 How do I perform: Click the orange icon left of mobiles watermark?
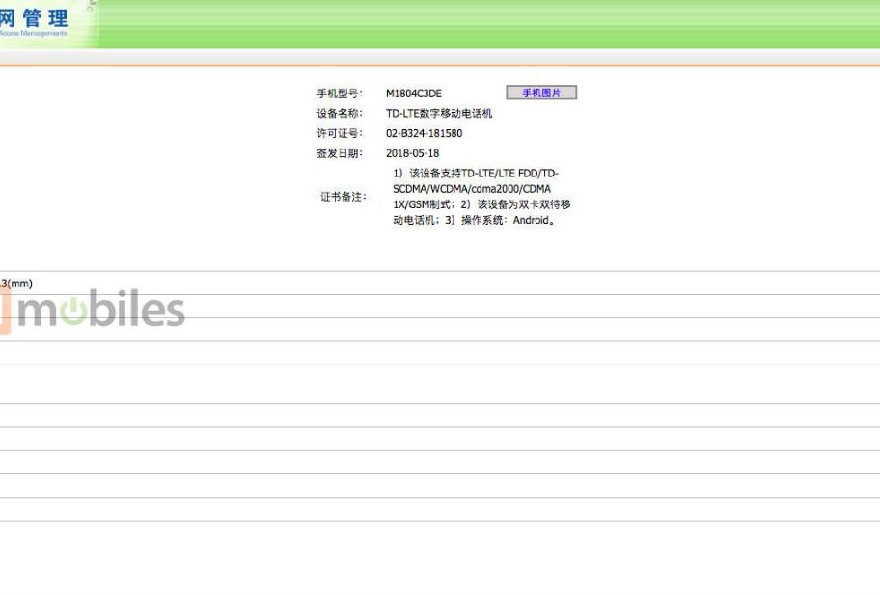tap(5, 312)
